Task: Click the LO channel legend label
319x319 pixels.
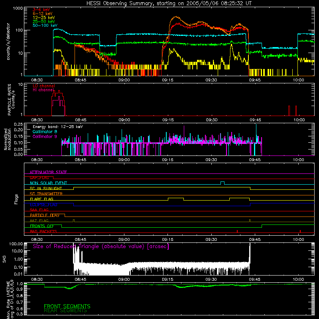Action: pyautogui.click(x=44, y=86)
